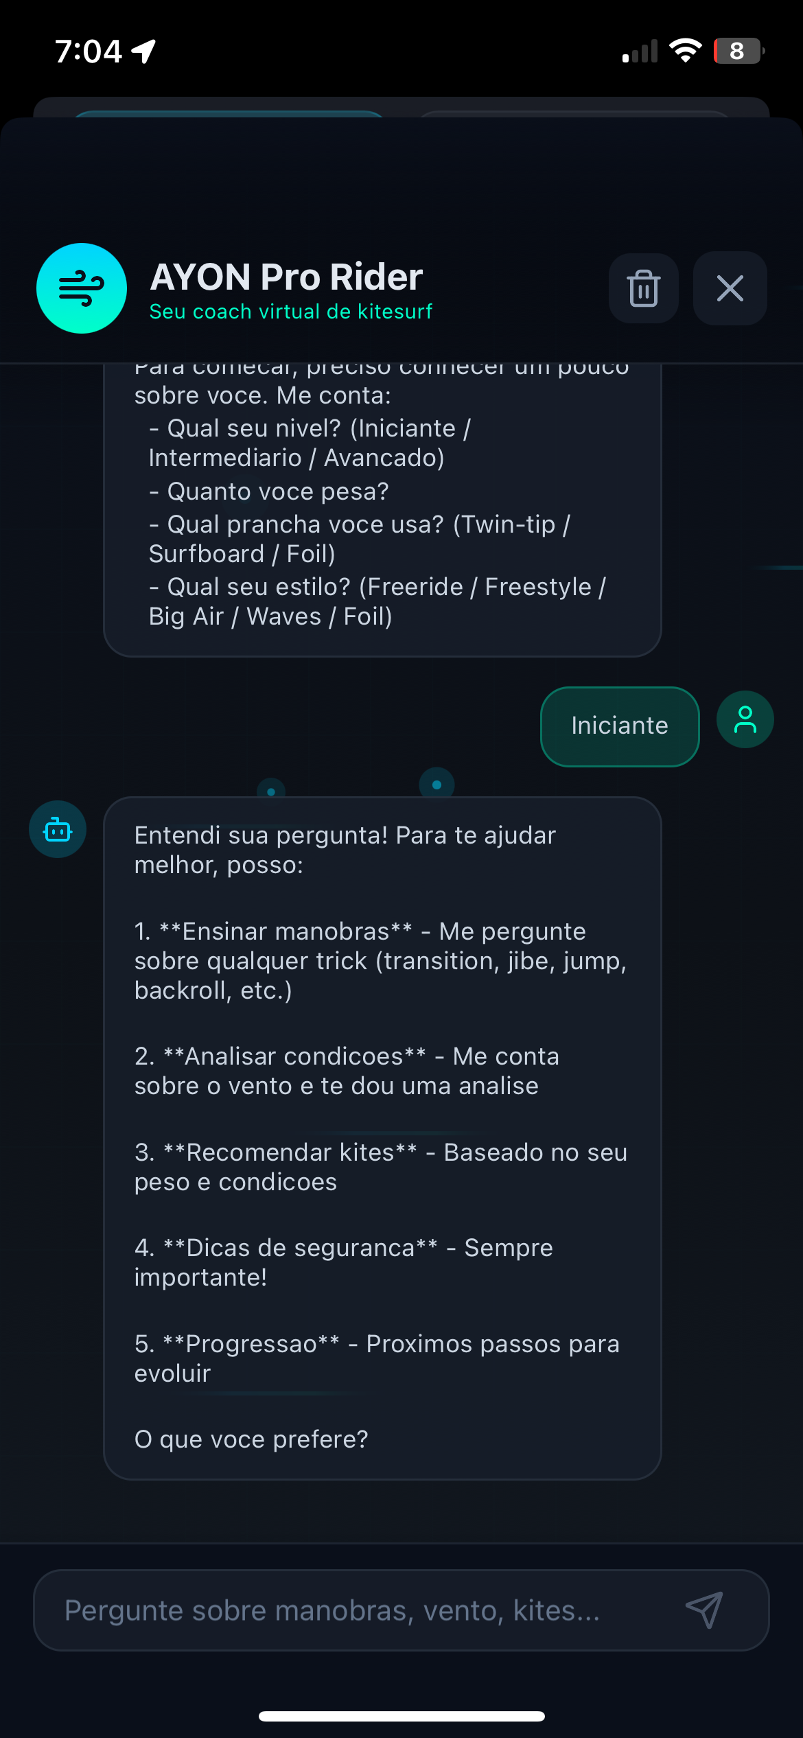Tap the wind logo avatar in header
Screen dimensions: 803x1738
(x=82, y=288)
